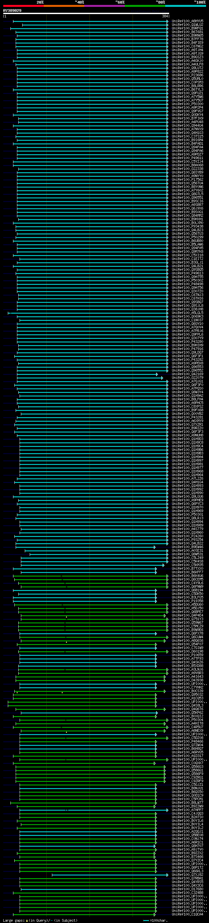Screen dimensions: 209x923
Task: Click the short cyan alignment bar for UniRef100_Q7XJ82
Action: [x=110, y=875]
